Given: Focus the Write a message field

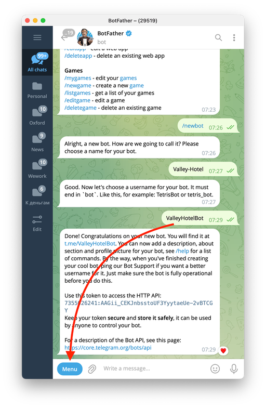Looking at the screenshot, I should click(153, 368).
